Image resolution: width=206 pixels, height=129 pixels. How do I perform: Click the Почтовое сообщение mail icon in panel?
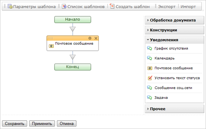point(150,68)
